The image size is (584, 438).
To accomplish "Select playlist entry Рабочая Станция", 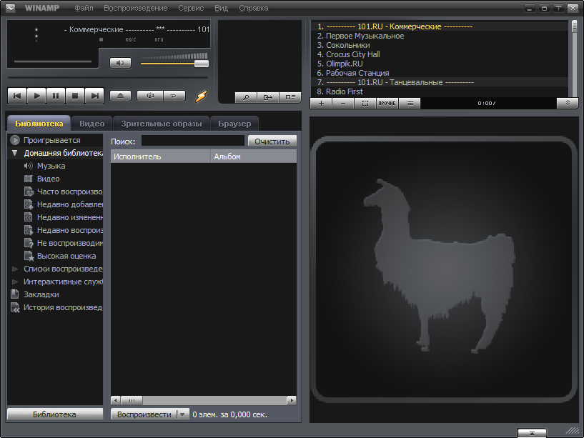I will pos(440,73).
